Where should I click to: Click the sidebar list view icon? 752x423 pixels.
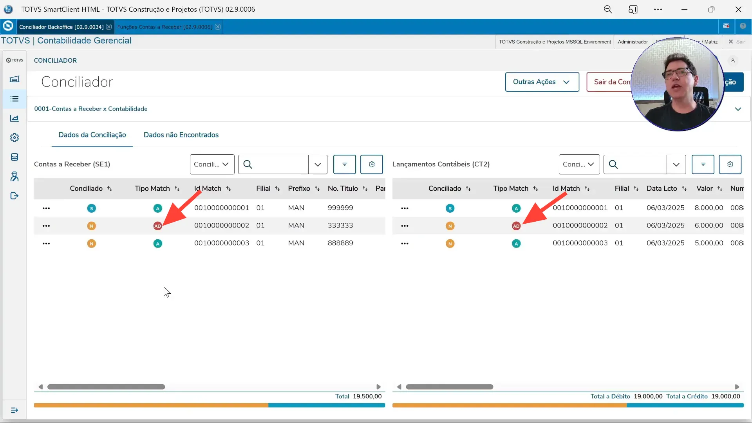pyautogui.click(x=14, y=99)
